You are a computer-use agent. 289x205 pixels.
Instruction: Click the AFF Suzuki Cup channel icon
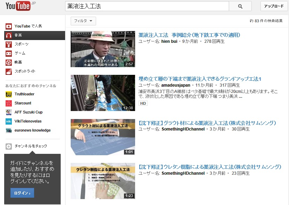point(9,112)
